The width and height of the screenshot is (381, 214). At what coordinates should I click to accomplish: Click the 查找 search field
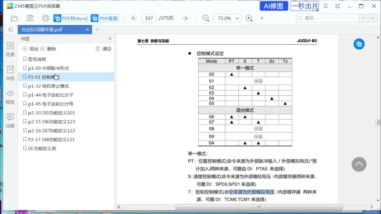pos(327,18)
